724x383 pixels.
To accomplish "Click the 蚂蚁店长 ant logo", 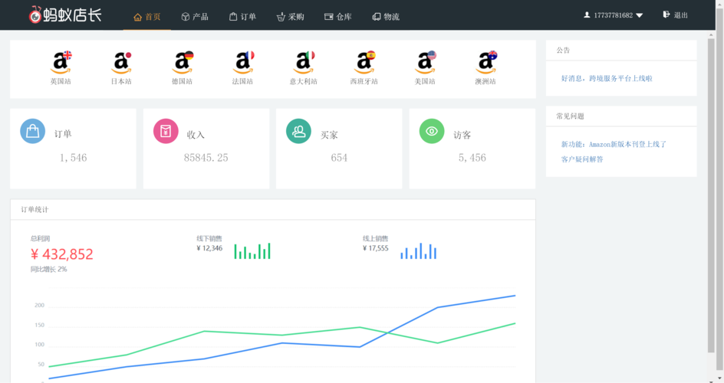I will pyautogui.click(x=65, y=15).
